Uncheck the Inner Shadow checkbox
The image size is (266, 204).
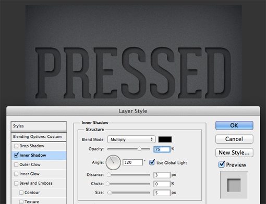click(x=16, y=155)
